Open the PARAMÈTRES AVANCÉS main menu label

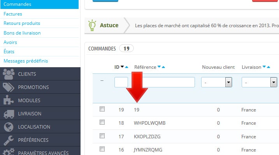43,153
